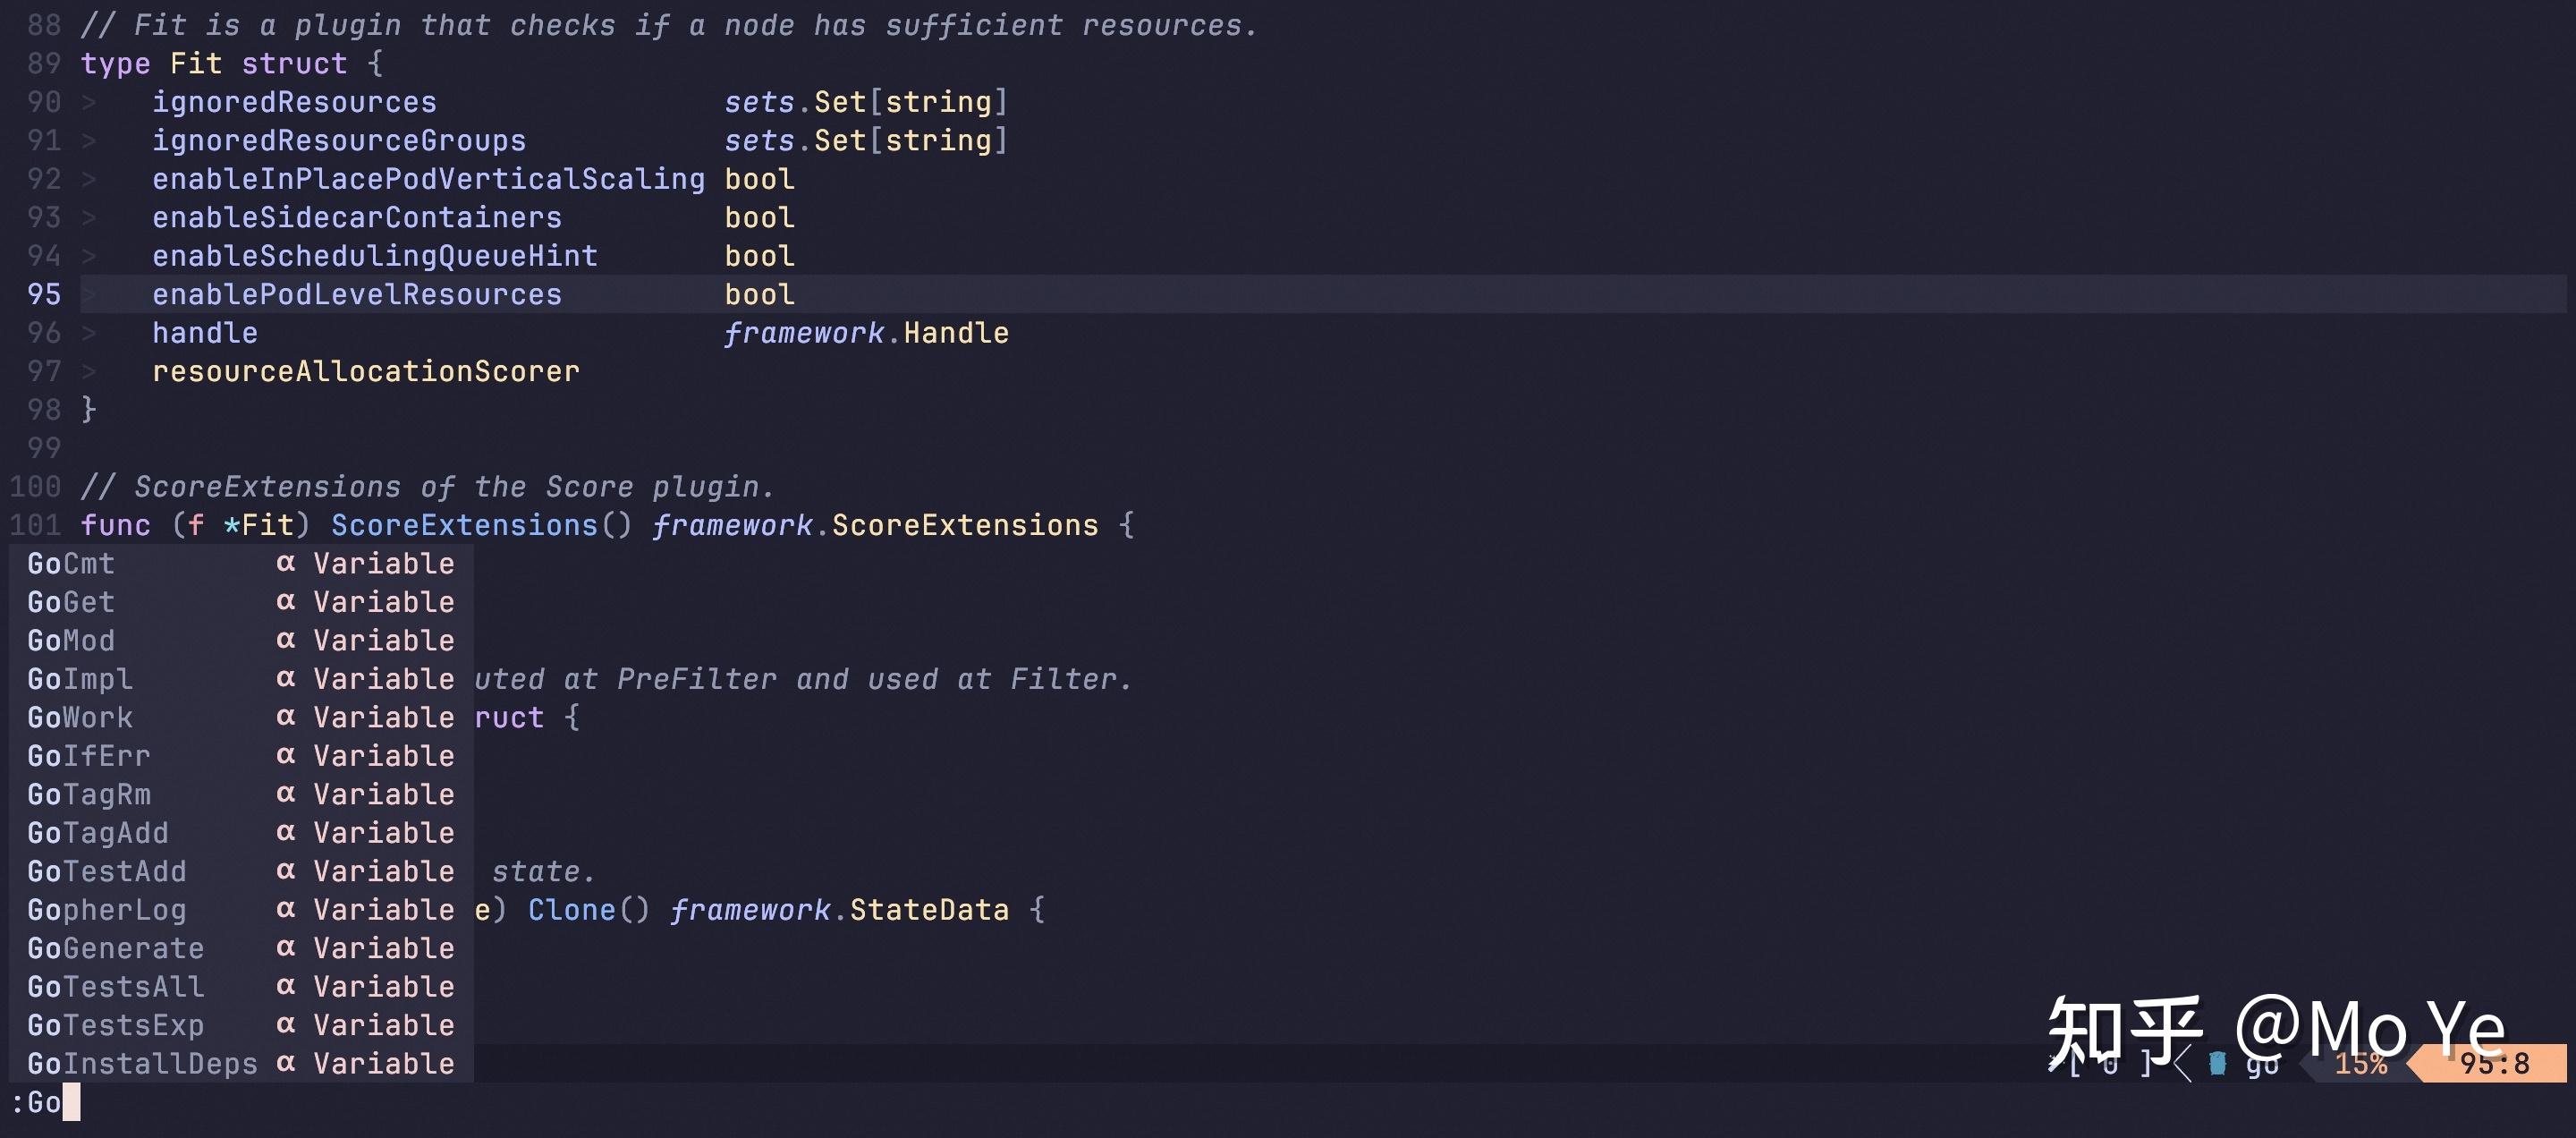Expand the fold next to the handle field
The width and height of the screenshot is (2576, 1138).
tap(89, 332)
